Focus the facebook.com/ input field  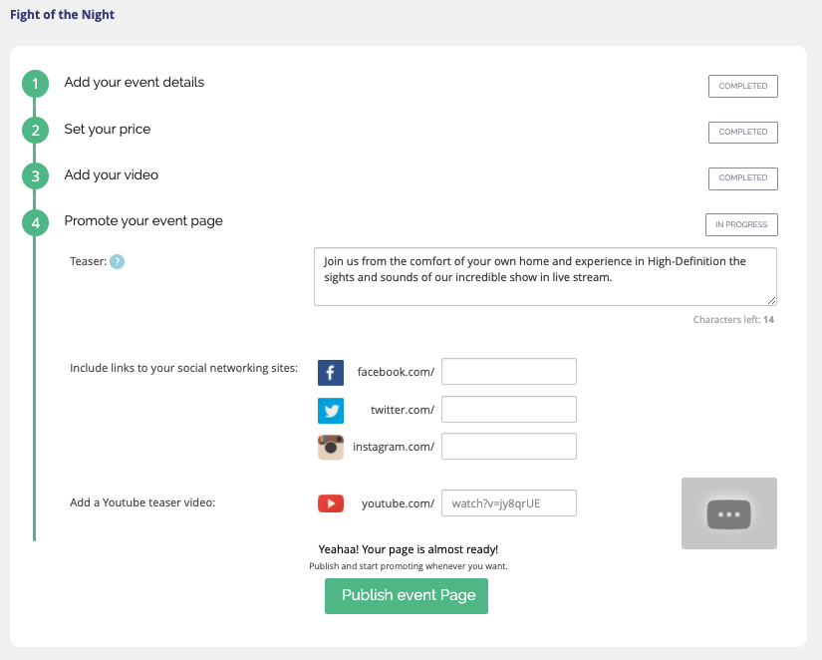pos(509,372)
